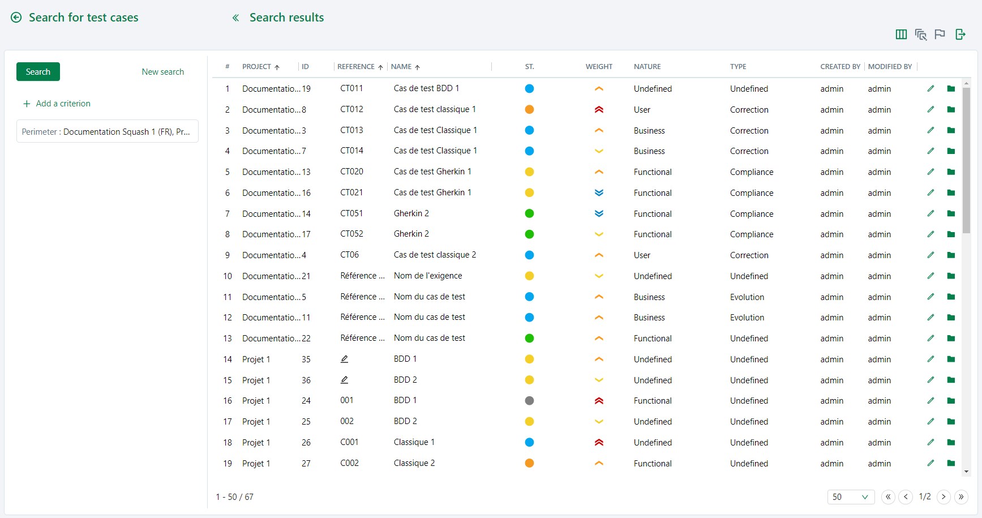Click the mass edit icon in top toolbar
This screenshot has height=518, width=982.
920,35
